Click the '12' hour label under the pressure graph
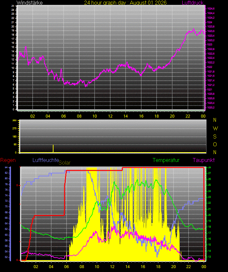228x272 pixels. click(110, 116)
